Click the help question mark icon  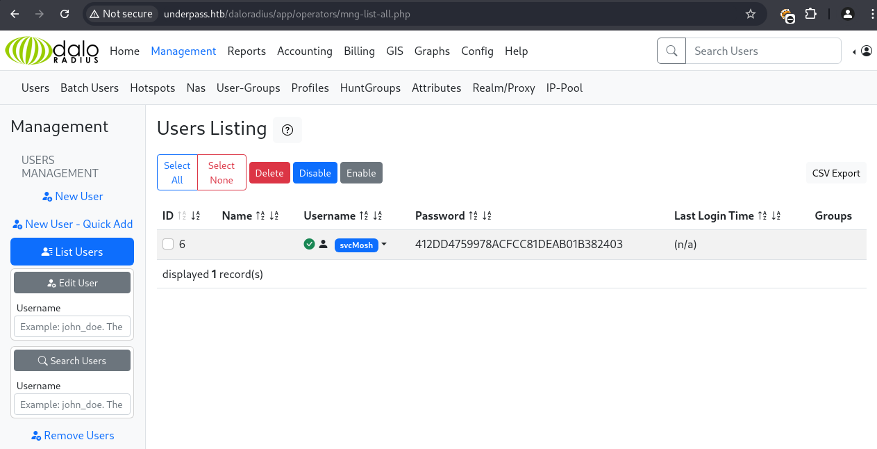pyautogui.click(x=287, y=130)
